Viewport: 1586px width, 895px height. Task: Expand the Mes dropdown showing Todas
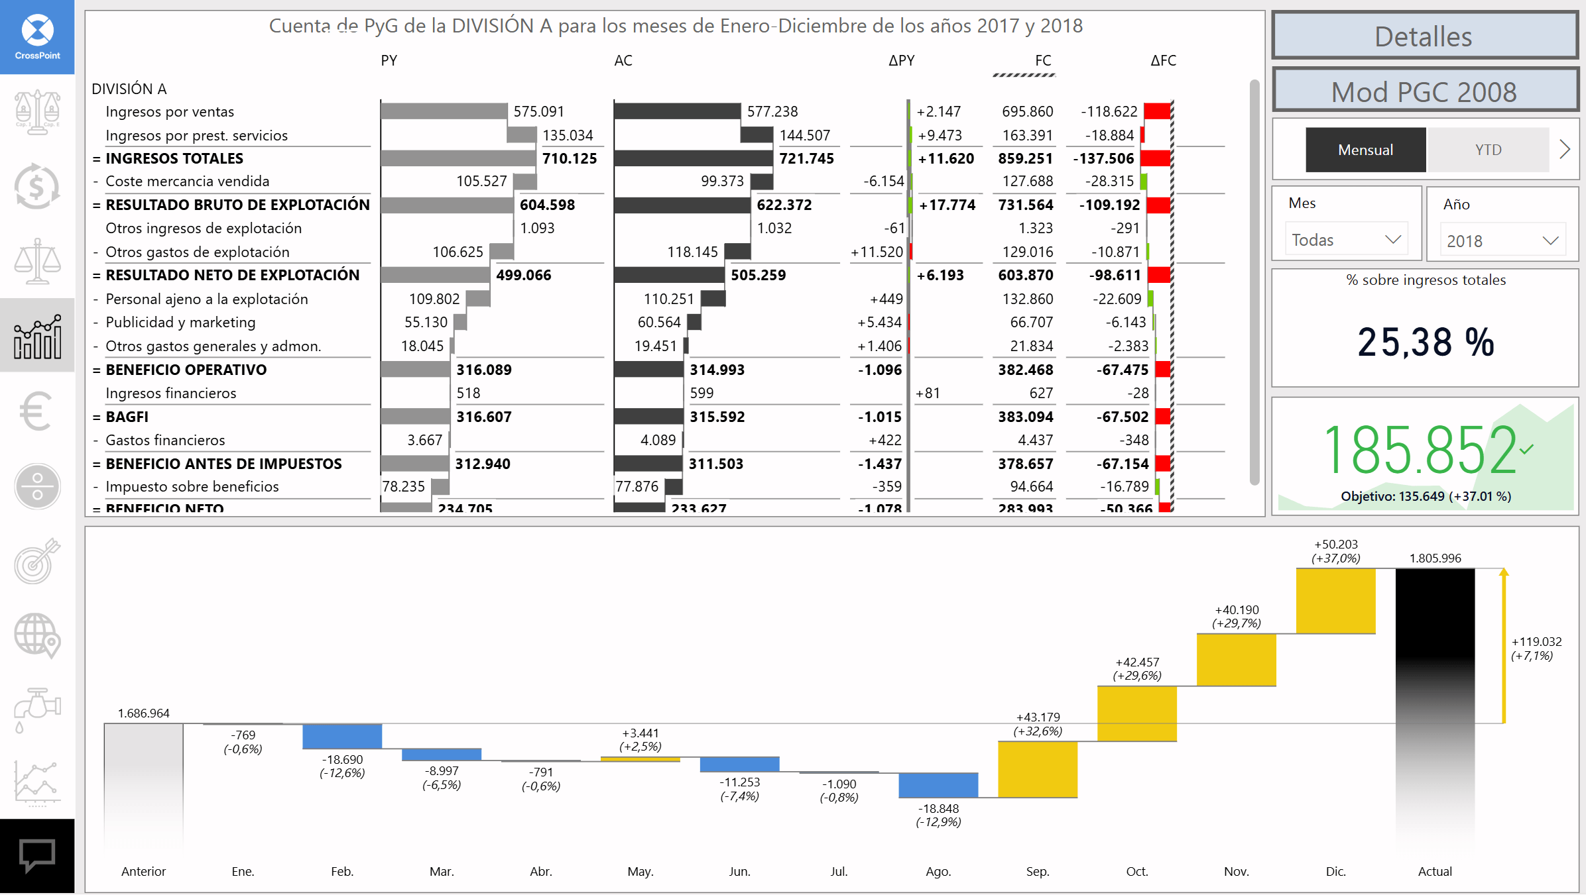tap(1346, 239)
